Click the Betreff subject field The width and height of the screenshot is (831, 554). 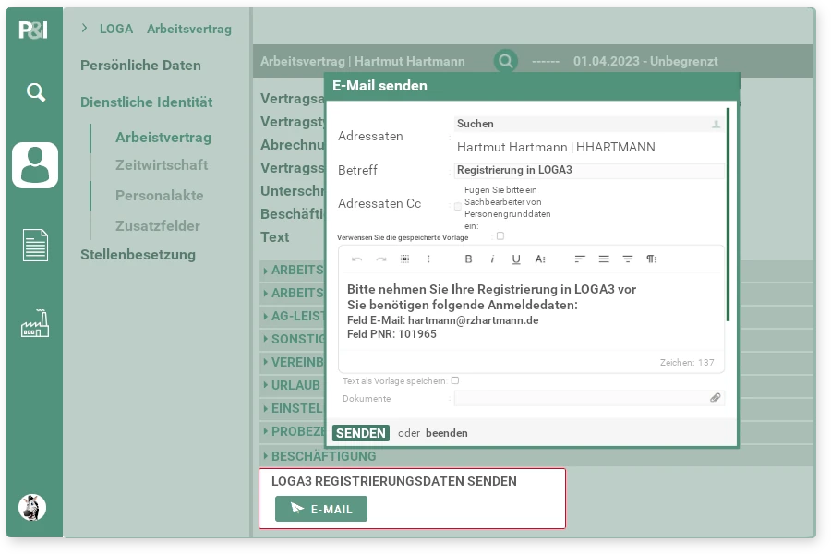click(589, 170)
